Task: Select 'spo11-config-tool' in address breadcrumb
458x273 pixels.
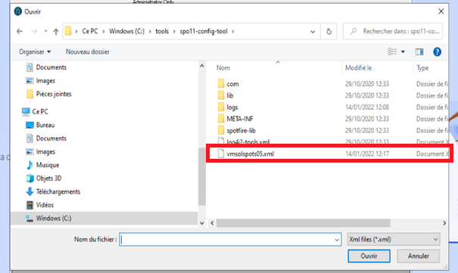Action: click(204, 31)
